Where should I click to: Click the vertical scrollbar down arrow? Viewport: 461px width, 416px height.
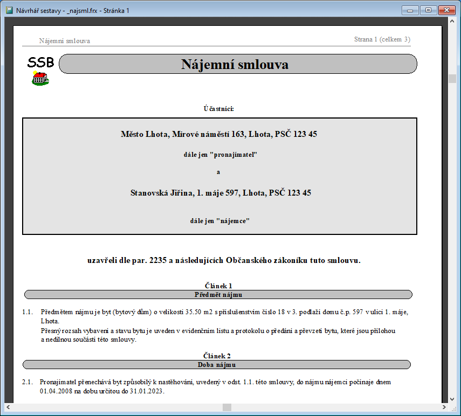click(x=453, y=398)
